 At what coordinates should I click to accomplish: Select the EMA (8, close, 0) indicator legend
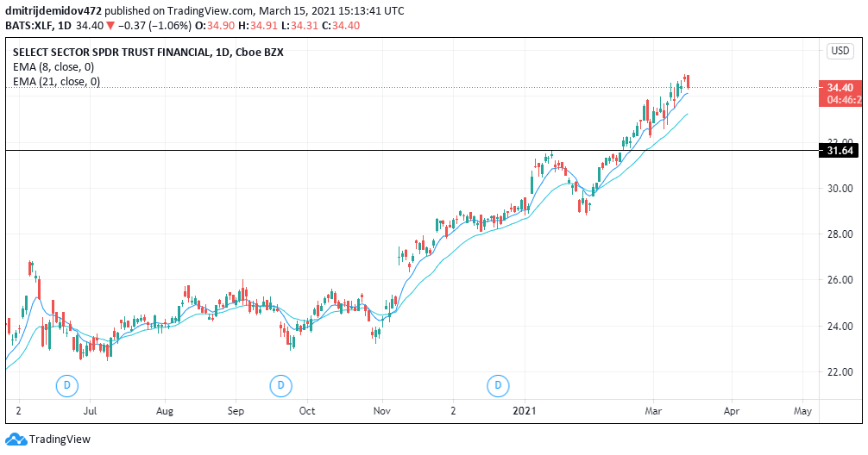pos(53,67)
